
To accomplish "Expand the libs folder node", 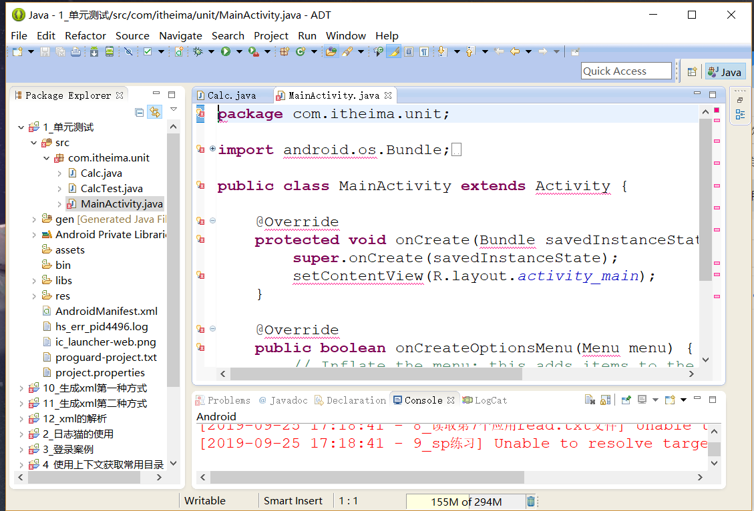I will click(33, 280).
